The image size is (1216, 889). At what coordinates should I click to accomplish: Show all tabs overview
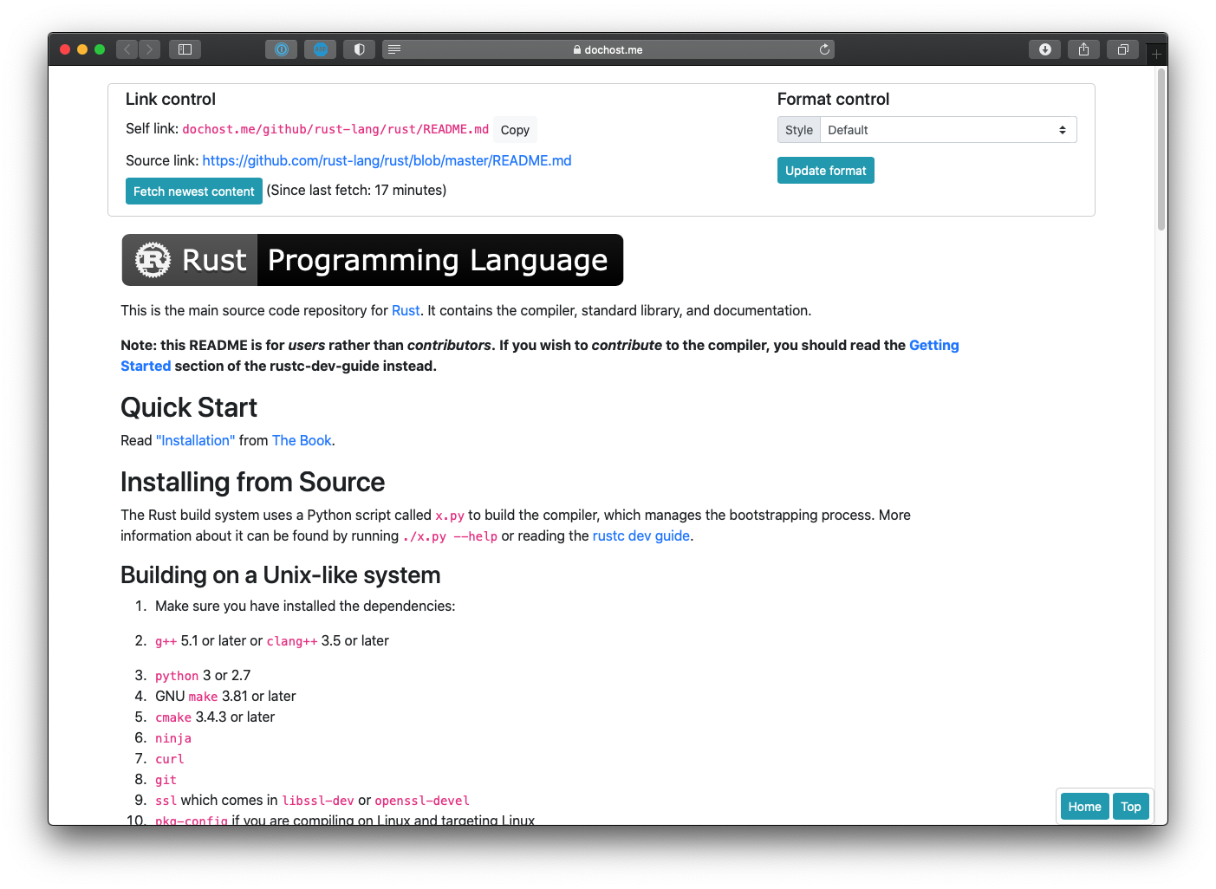(x=1122, y=49)
